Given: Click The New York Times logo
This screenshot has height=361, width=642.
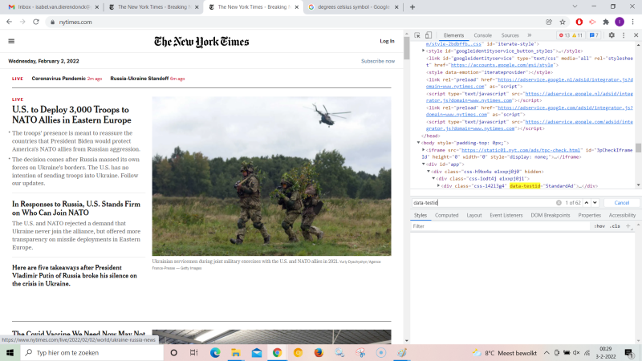Looking at the screenshot, I should pyautogui.click(x=201, y=42).
